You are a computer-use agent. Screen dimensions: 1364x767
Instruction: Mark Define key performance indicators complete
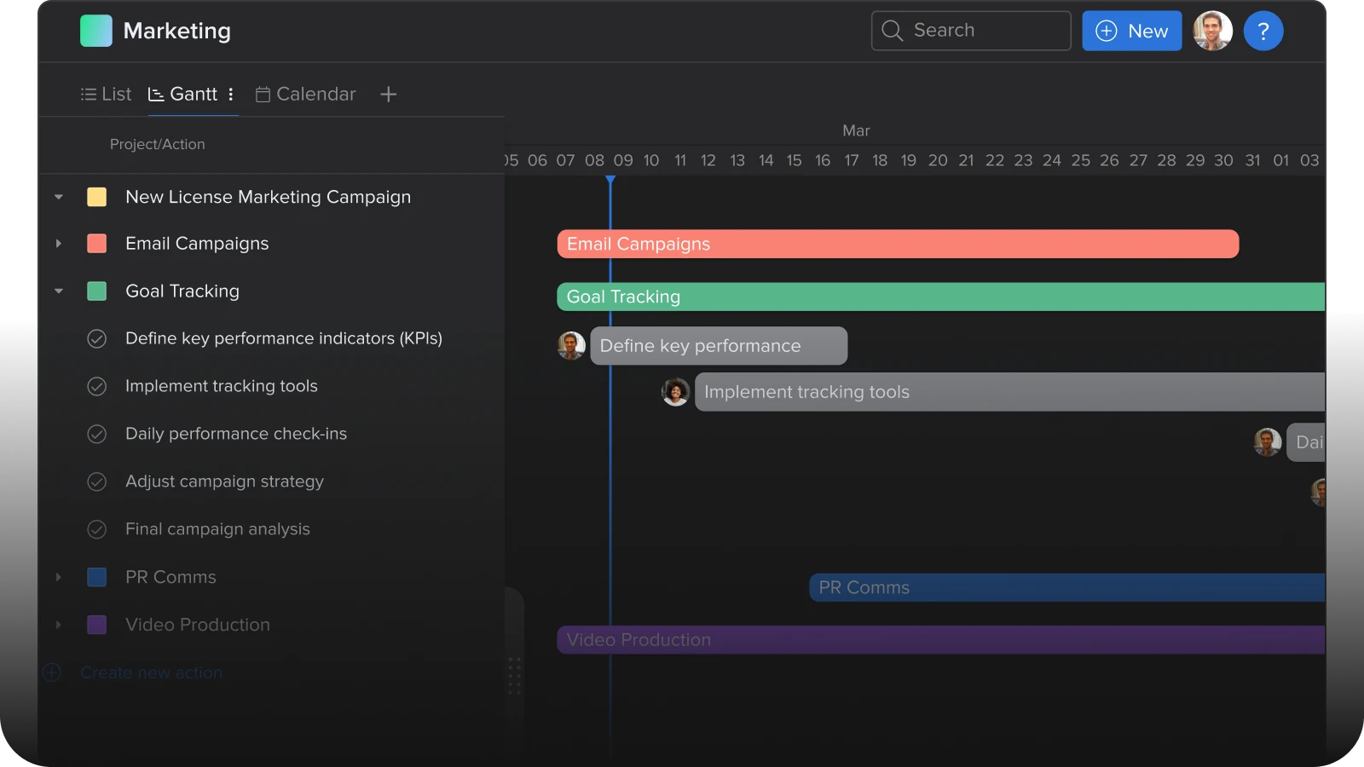(97, 339)
